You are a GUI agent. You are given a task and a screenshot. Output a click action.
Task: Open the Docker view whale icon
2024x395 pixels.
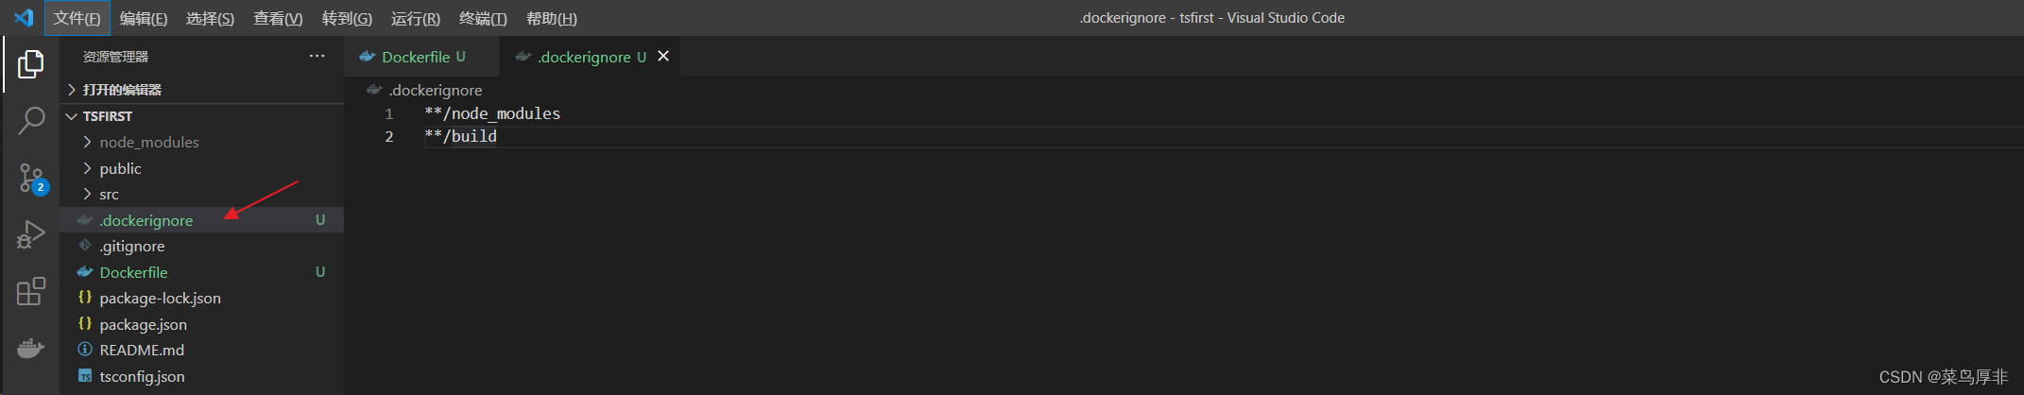[30, 348]
